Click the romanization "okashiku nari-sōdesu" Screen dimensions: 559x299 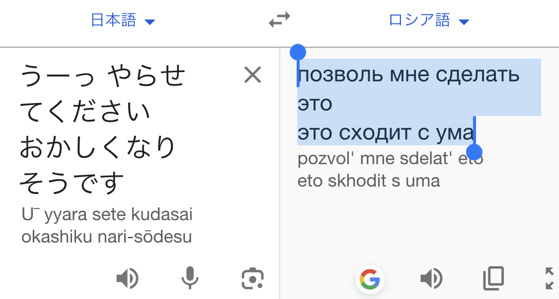(x=106, y=237)
